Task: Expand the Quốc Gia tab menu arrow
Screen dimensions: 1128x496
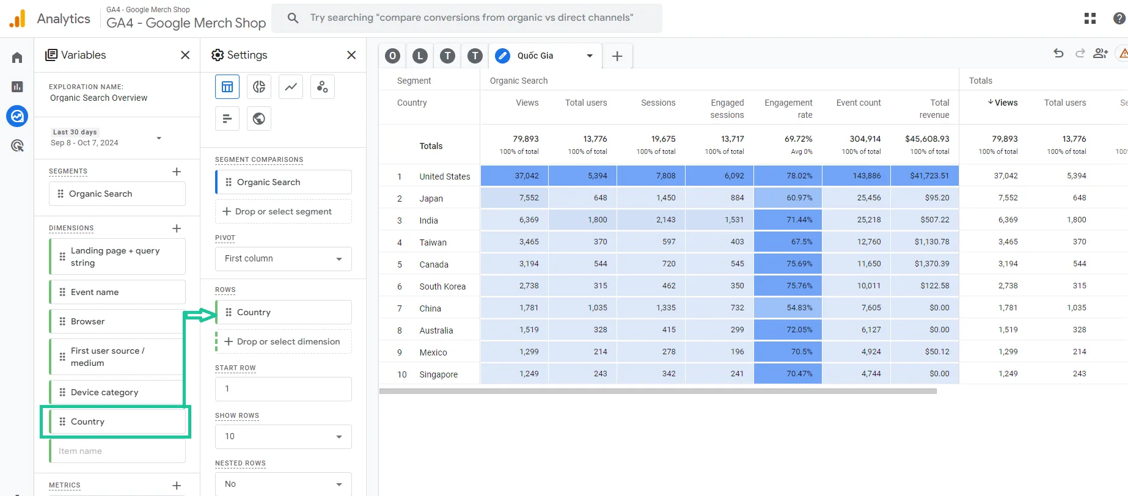Action: (590, 56)
